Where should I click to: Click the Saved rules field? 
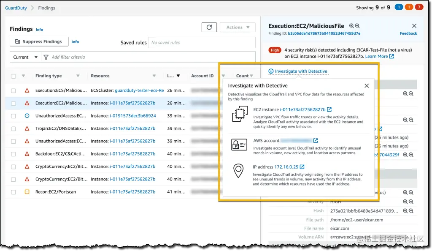click(202, 43)
